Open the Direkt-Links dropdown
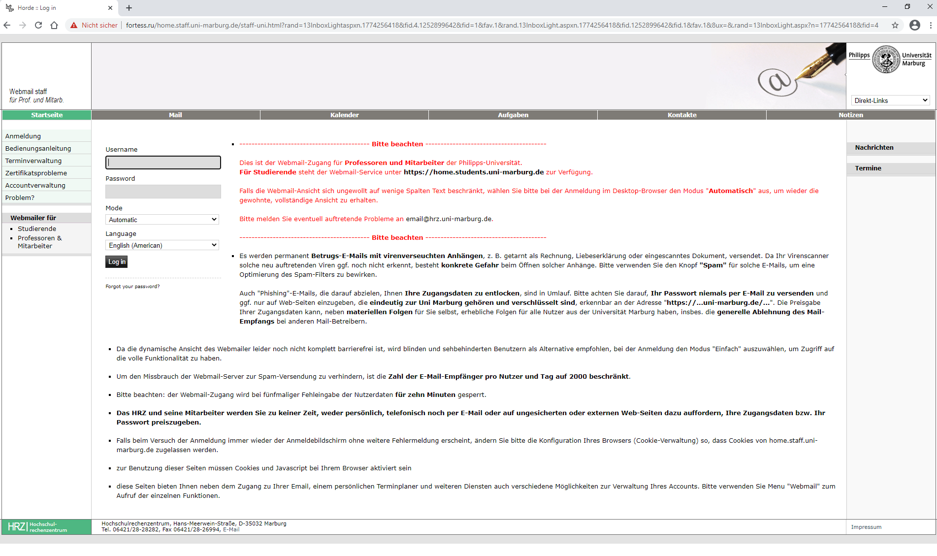The width and height of the screenshot is (937, 556). [891, 100]
